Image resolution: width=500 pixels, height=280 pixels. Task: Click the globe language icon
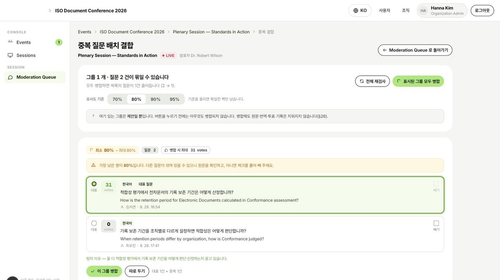[355, 10]
